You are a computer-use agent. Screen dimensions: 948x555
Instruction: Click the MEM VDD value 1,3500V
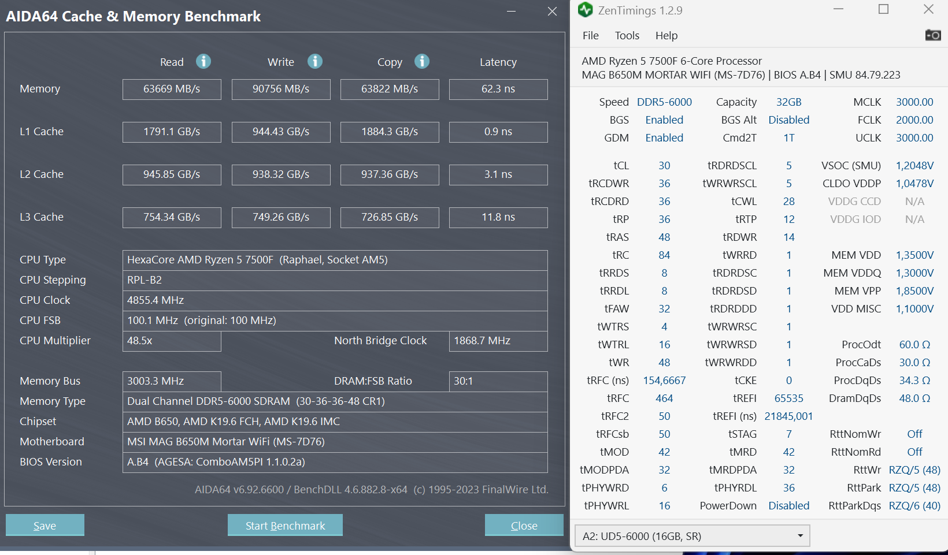click(914, 255)
